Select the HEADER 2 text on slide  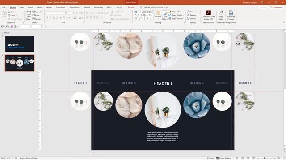197,83
